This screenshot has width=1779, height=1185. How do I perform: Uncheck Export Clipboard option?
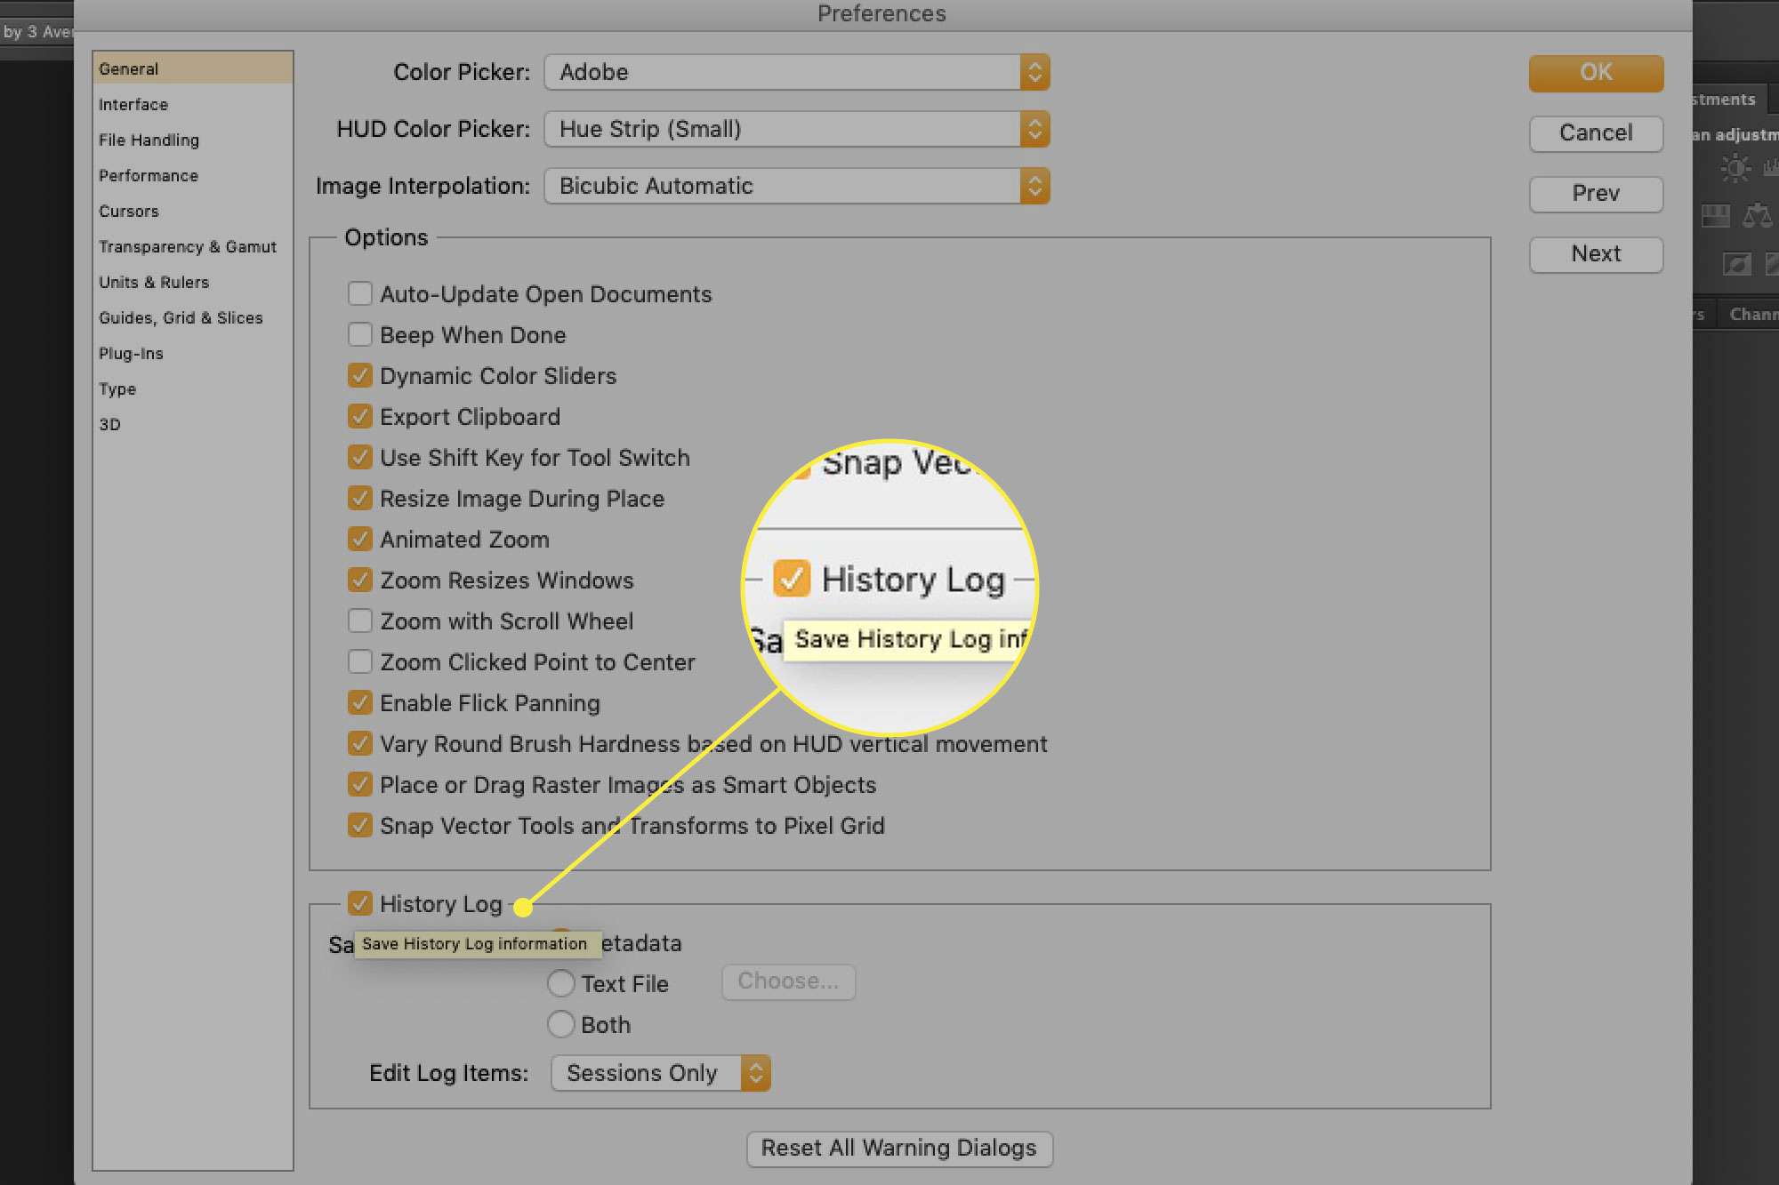[359, 416]
